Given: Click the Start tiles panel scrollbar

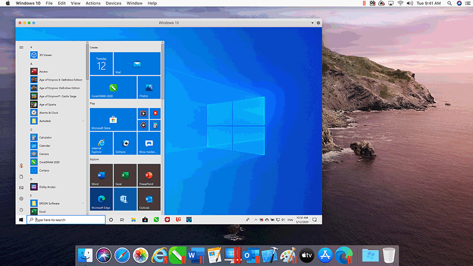Looking at the screenshot, I should pyautogui.click(x=162, y=71).
